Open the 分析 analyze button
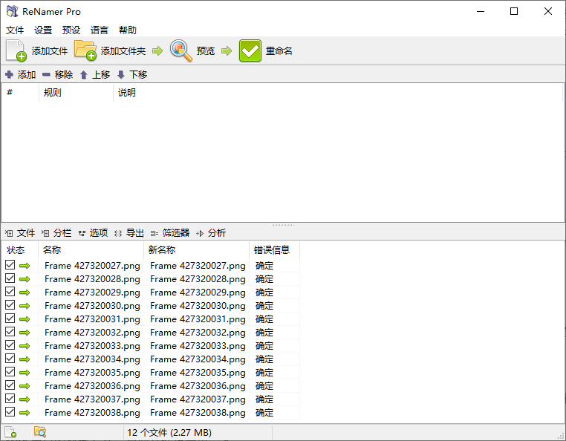The image size is (566, 441). pyautogui.click(x=211, y=233)
